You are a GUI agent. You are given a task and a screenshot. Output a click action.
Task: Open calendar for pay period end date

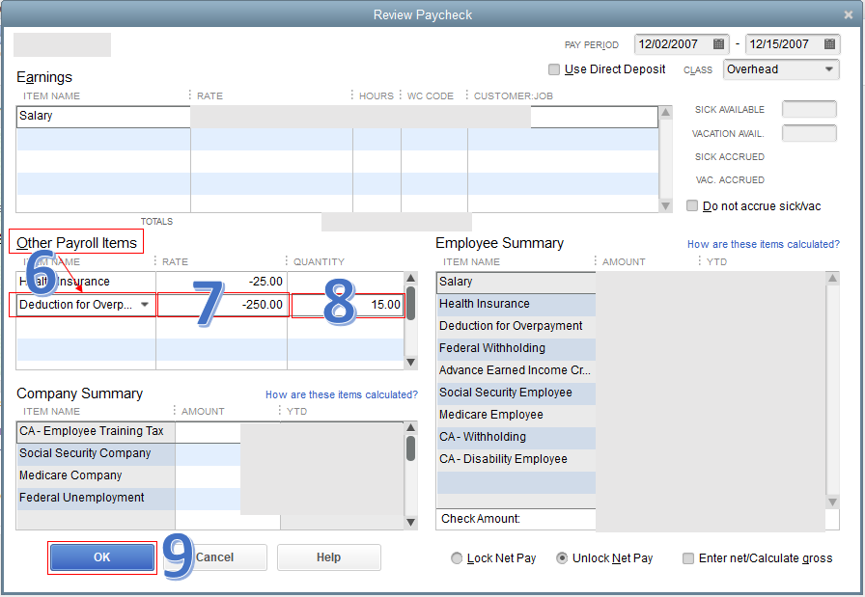pyautogui.click(x=829, y=44)
